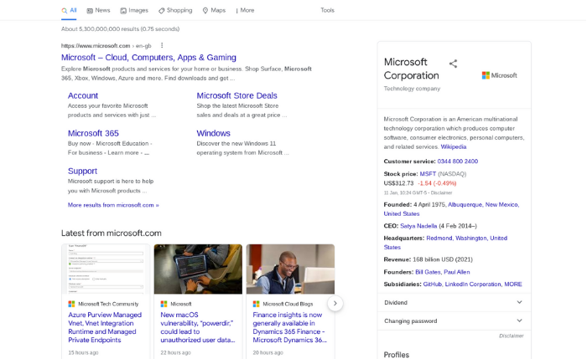Open the Windows sitelink
Image resolution: width=587 pixels, height=359 pixels.
coord(213,133)
